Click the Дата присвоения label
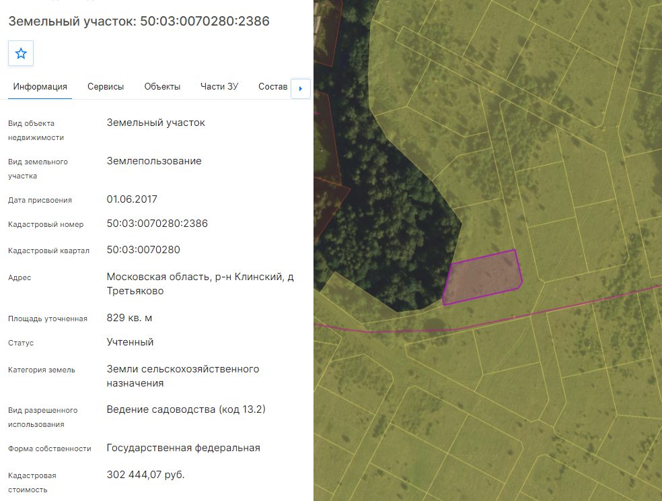 coord(40,200)
